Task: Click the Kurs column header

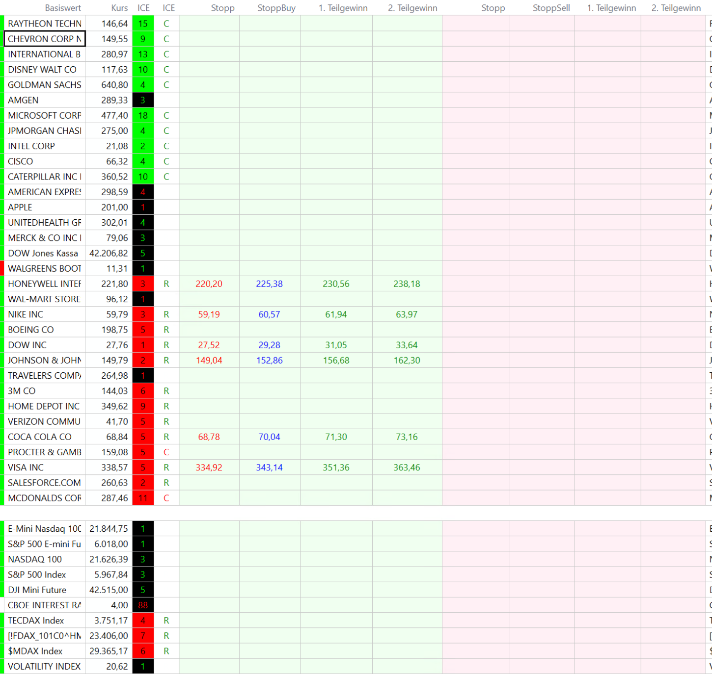Action: (x=119, y=8)
